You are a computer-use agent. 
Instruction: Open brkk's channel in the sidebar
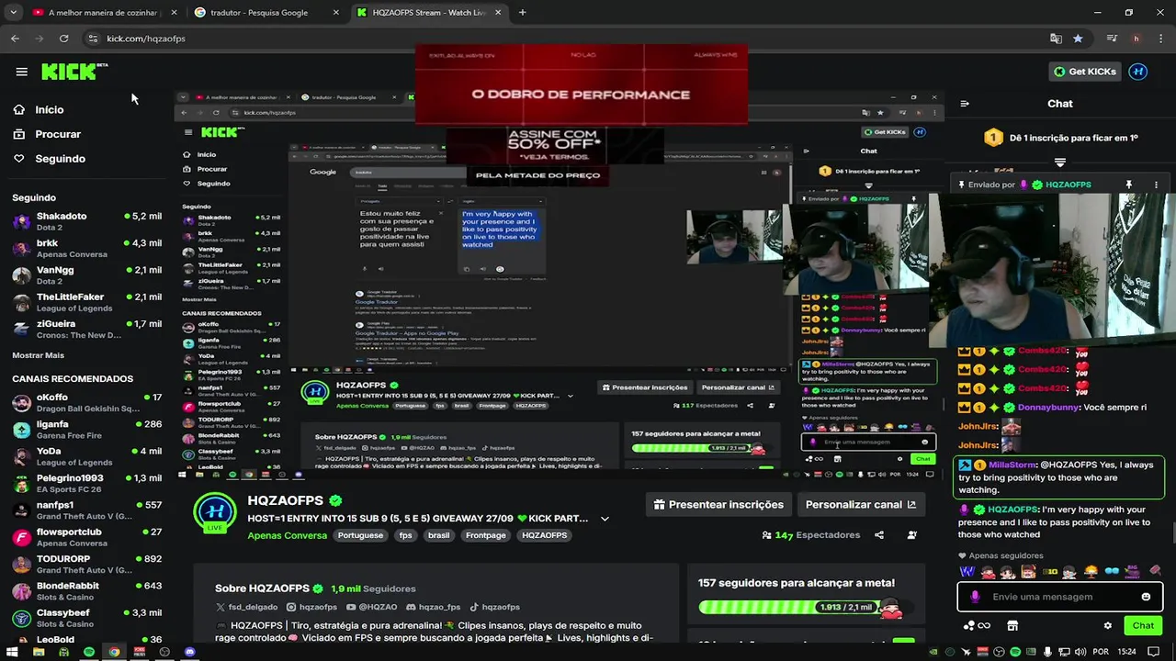tap(87, 248)
